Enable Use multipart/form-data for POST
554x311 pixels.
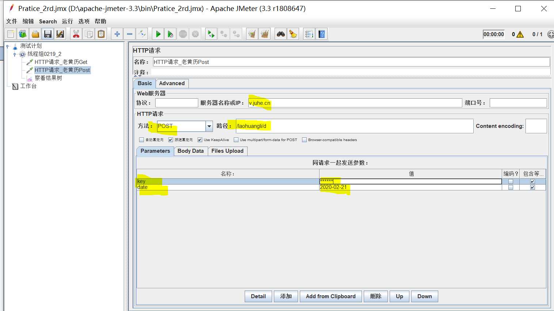pos(236,140)
